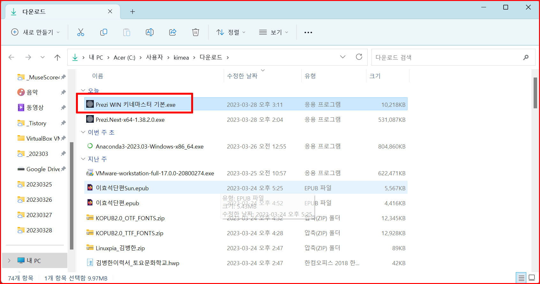540x284 pixels.
Task: Refresh the folder view
Action: tap(359, 57)
